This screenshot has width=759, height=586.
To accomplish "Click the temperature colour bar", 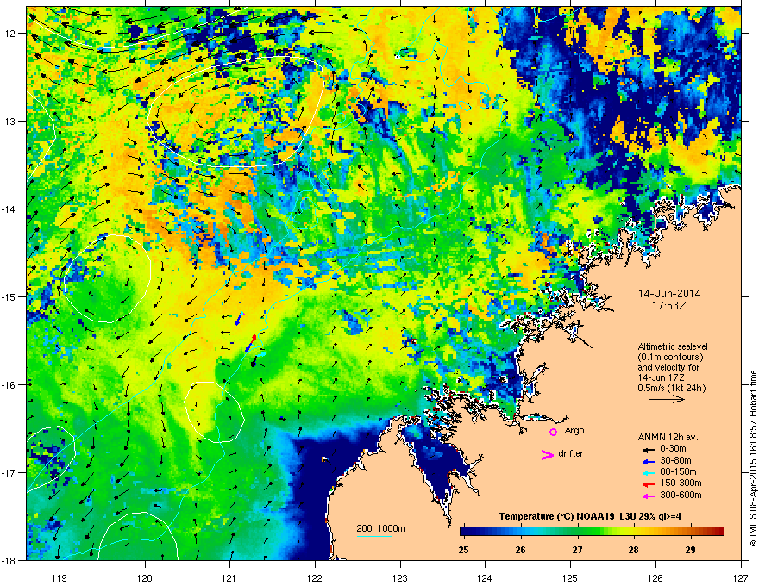I will (x=592, y=532).
